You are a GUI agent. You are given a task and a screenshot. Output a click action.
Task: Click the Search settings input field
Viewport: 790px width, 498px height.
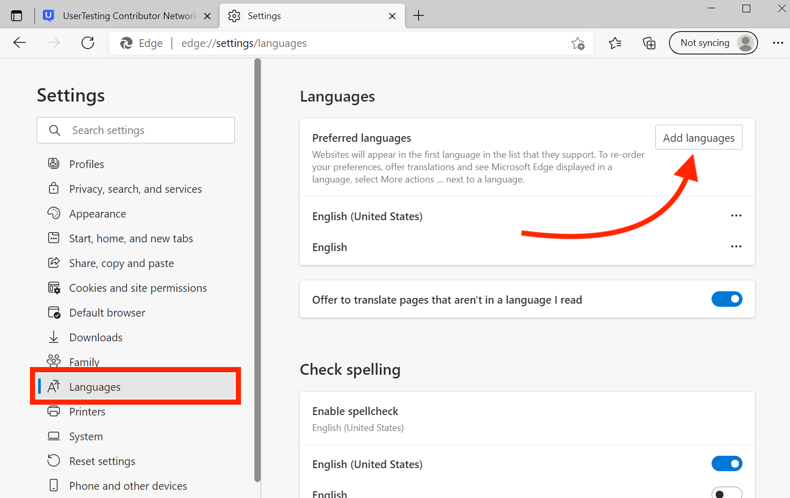(x=136, y=130)
